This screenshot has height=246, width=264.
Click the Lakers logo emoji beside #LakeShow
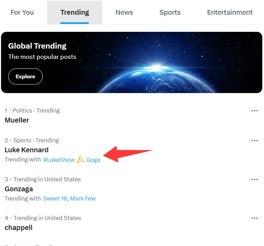tap(79, 160)
